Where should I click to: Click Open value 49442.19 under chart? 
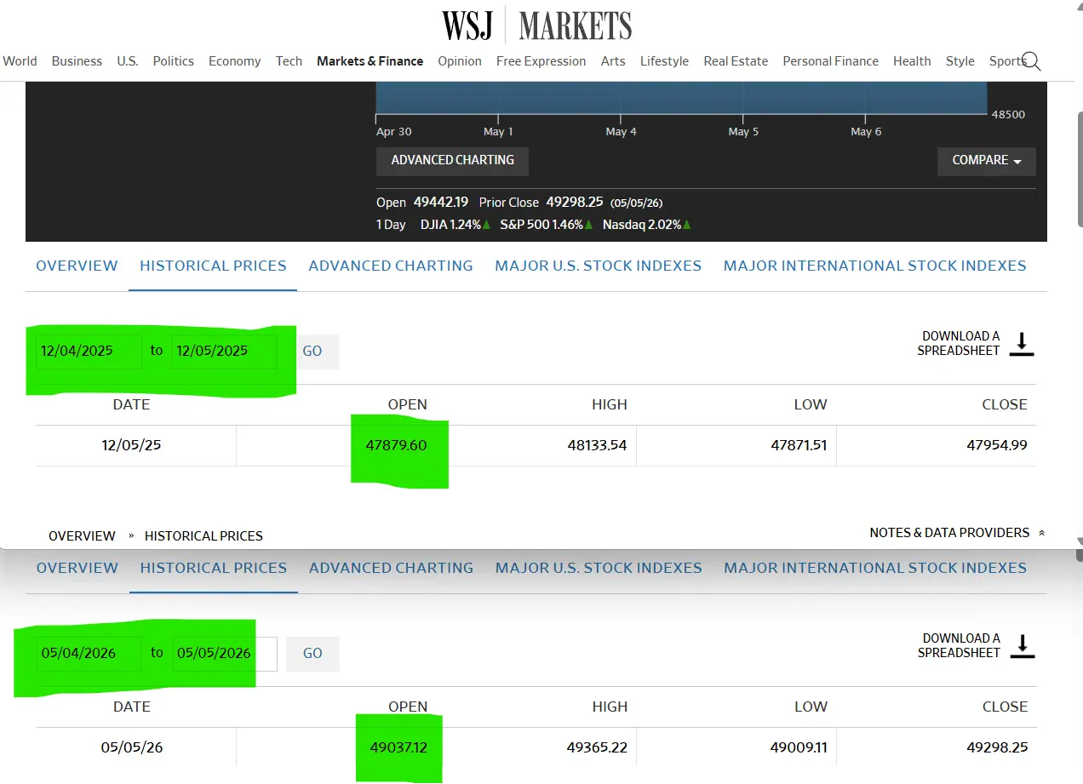[x=441, y=202]
